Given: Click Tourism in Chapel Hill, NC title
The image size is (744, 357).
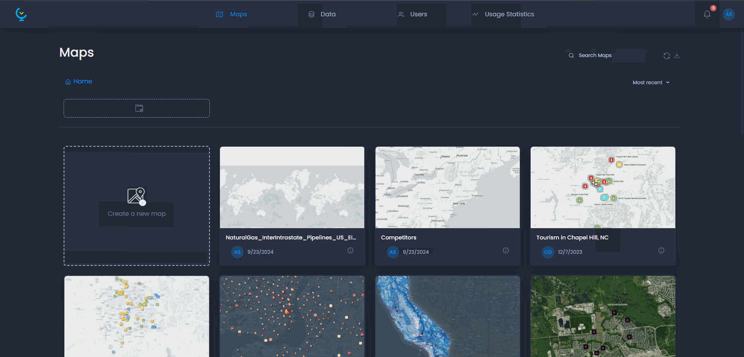Looking at the screenshot, I should [x=573, y=237].
